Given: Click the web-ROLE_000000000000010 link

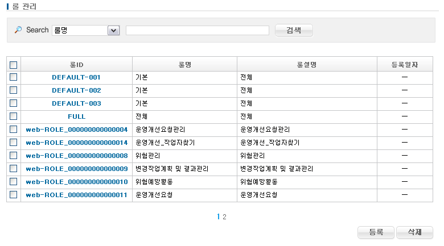Looking at the screenshot, I should click(76, 182).
